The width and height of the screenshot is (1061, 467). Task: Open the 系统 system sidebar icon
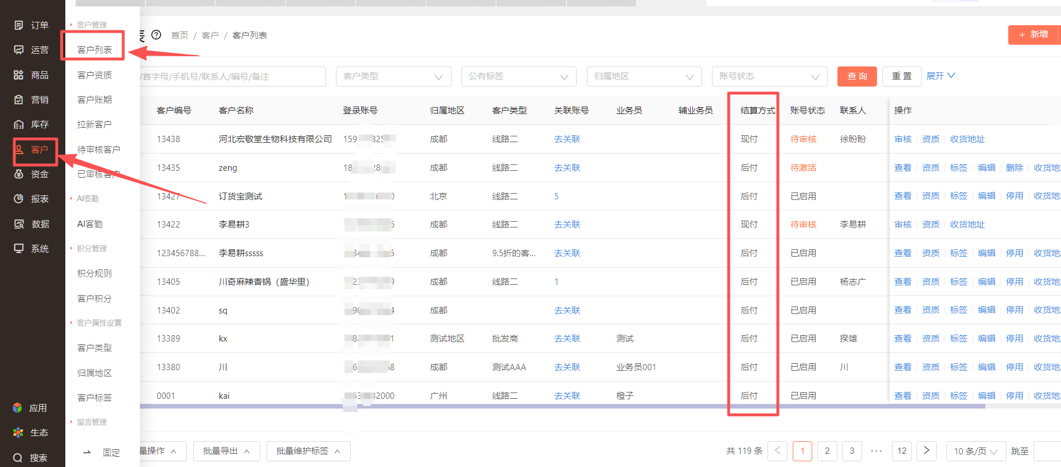(x=19, y=249)
